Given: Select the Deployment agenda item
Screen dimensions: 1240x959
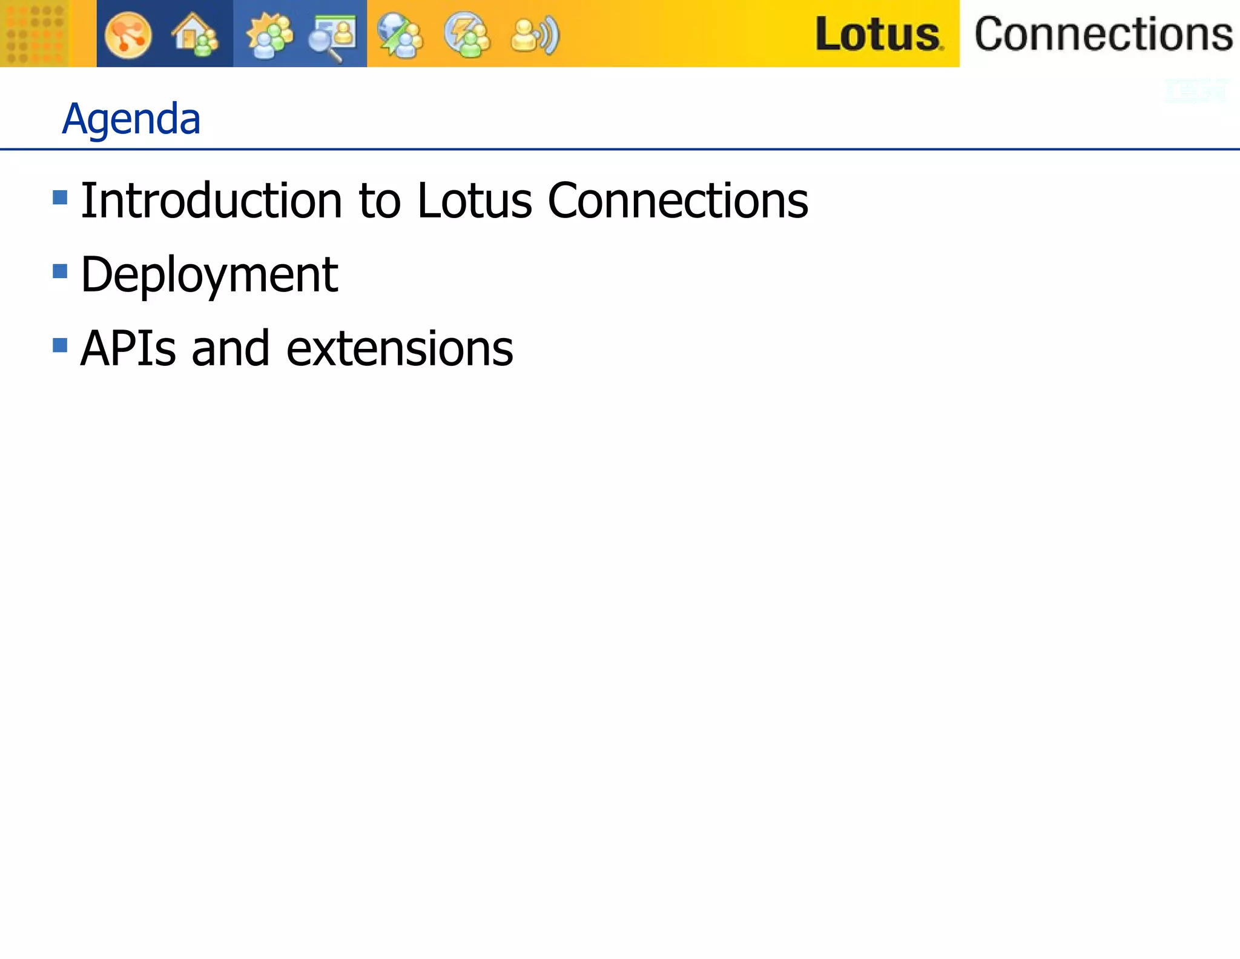Looking at the screenshot, I should [209, 274].
